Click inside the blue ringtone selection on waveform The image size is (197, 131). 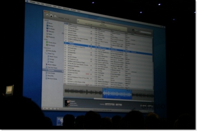[117, 93]
